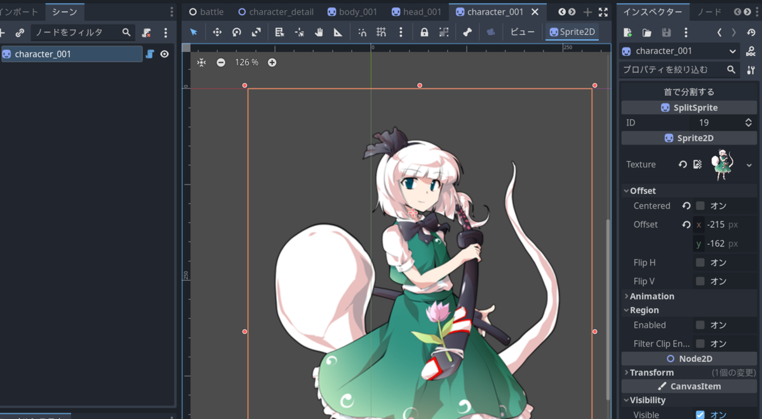Toggle visibility eye of character_001 node
Image resolution: width=762 pixels, height=419 pixels.
[x=164, y=54]
